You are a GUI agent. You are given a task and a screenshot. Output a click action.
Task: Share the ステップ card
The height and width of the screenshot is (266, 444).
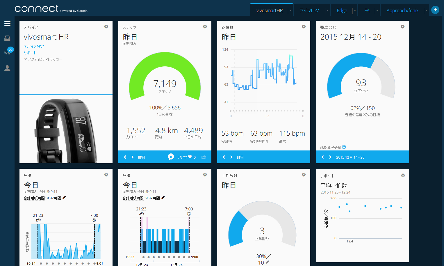click(204, 157)
